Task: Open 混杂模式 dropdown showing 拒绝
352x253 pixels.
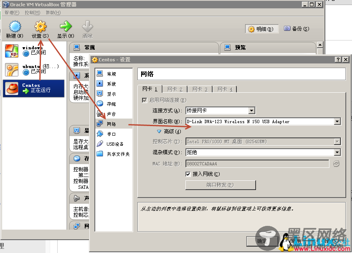Action: (x=263, y=152)
